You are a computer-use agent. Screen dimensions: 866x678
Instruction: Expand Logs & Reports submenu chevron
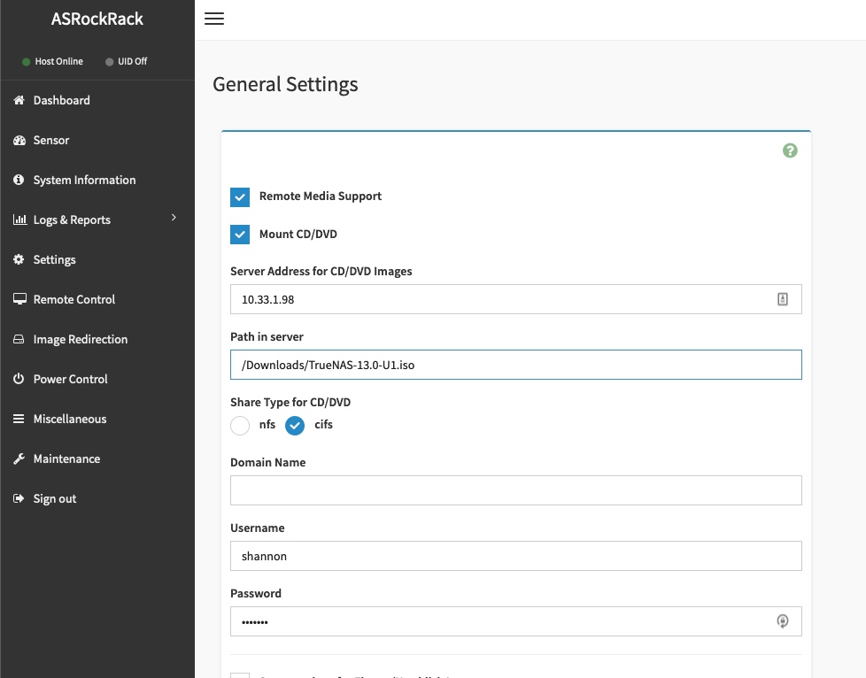point(174,218)
